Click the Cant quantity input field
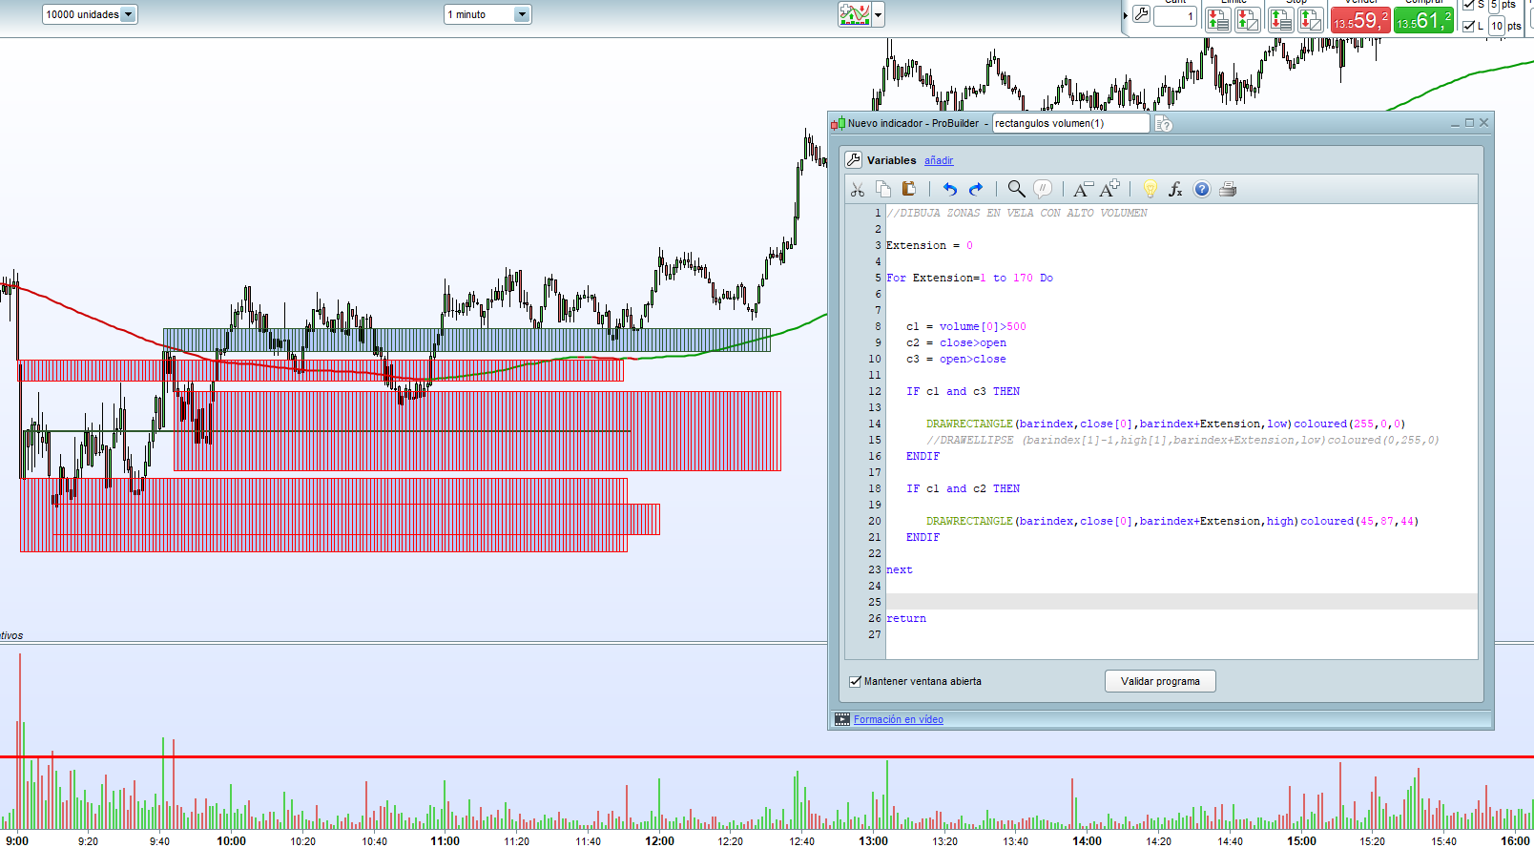The image size is (1534, 848). click(1175, 16)
